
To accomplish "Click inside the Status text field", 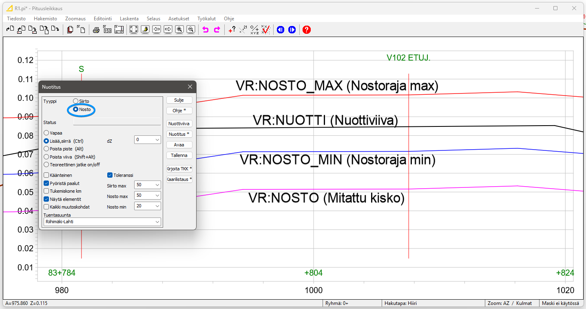I will click(x=117, y=121).
